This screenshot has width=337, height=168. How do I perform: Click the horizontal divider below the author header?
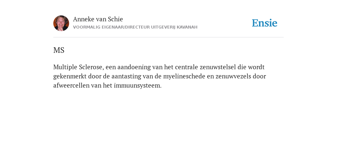click(168, 37)
